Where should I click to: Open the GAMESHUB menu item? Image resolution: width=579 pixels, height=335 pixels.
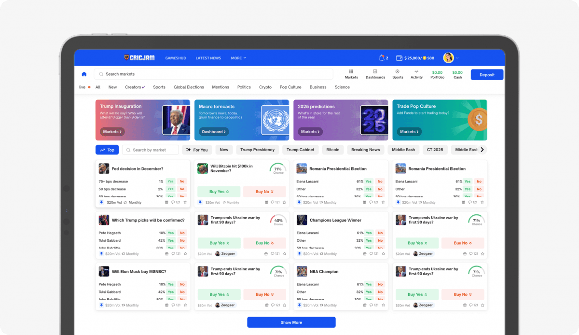(x=176, y=58)
